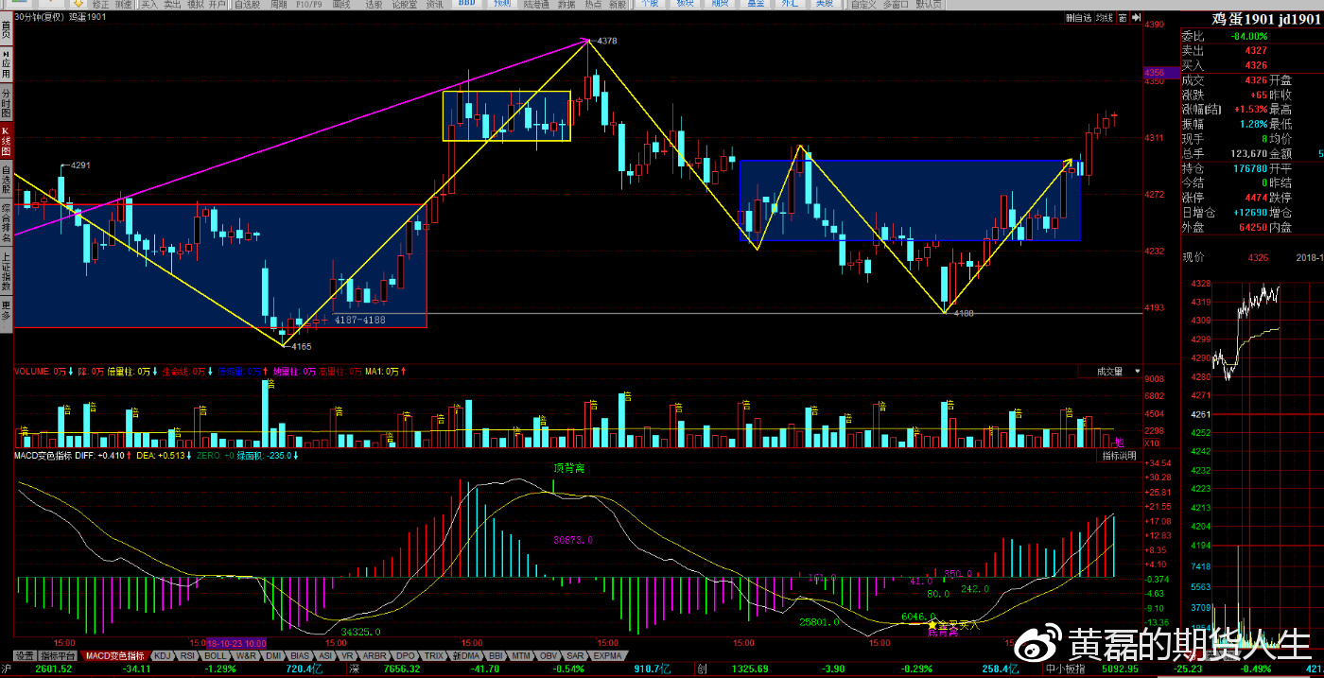Viewport: 1324px width, 678px height.
Task: Open 上证指数 in the left sidebar
Action: click(x=6, y=271)
